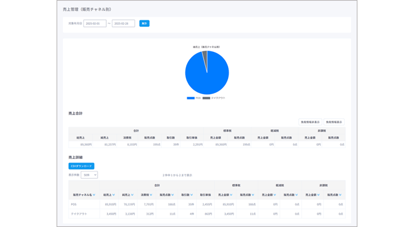The width and height of the screenshot is (414, 227).
Task: Click the 免税情報表示 button
Action: [x=334, y=122]
